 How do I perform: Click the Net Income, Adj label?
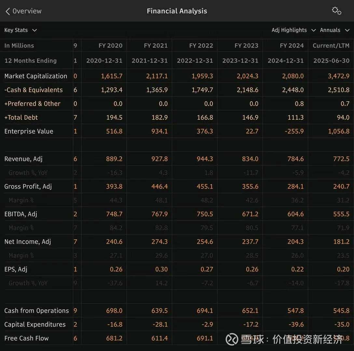pyautogui.click(x=28, y=241)
